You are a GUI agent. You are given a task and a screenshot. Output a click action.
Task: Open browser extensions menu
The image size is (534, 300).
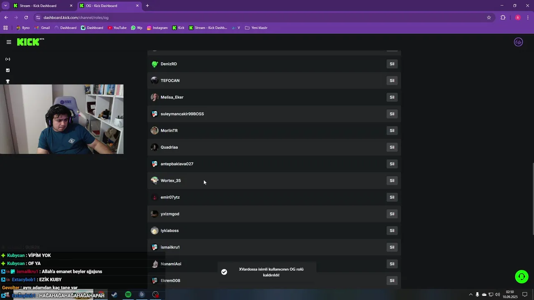(503, 17)
